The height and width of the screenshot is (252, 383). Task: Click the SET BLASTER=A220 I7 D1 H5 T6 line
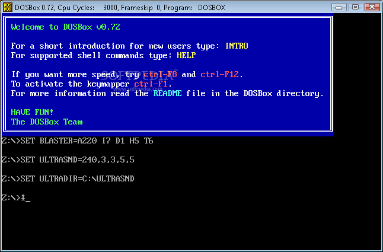pos(77,141)
